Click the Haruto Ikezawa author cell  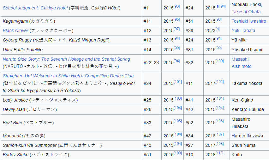coord(249,136)
